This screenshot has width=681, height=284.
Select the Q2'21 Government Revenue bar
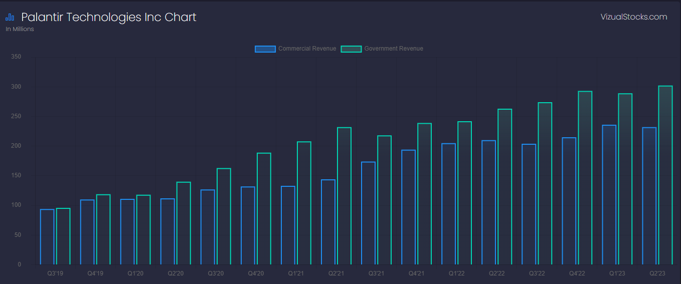click(344, 196)
